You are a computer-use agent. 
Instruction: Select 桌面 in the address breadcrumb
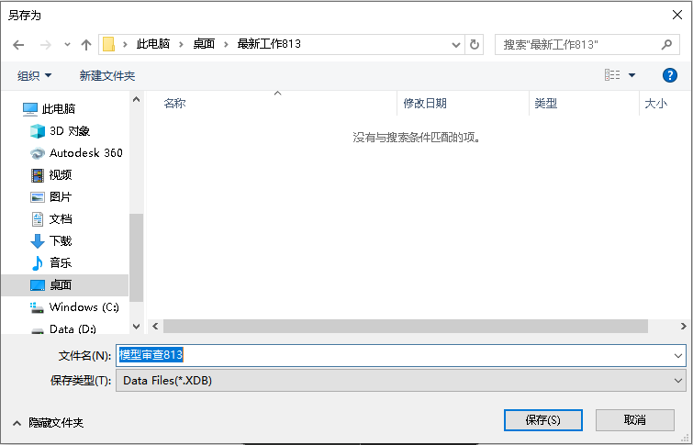204,44
